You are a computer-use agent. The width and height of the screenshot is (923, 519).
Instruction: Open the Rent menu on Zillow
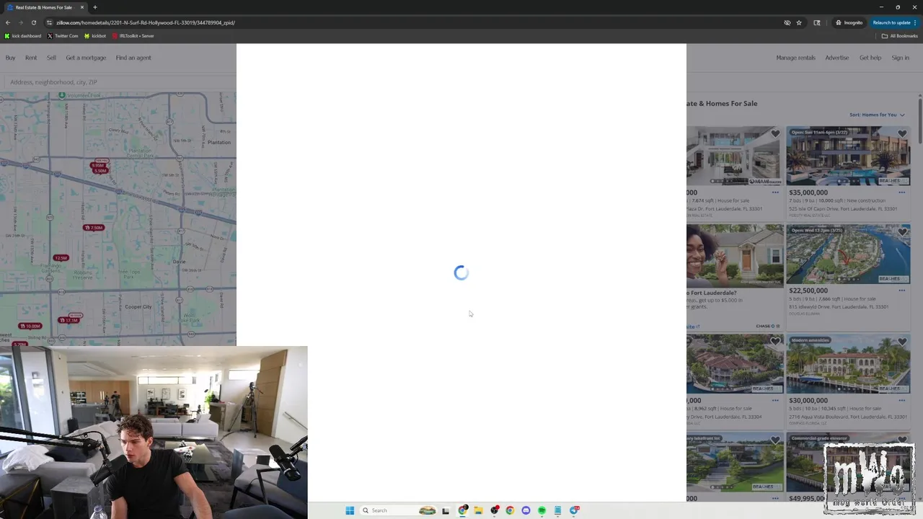click(x=31, y=58)
